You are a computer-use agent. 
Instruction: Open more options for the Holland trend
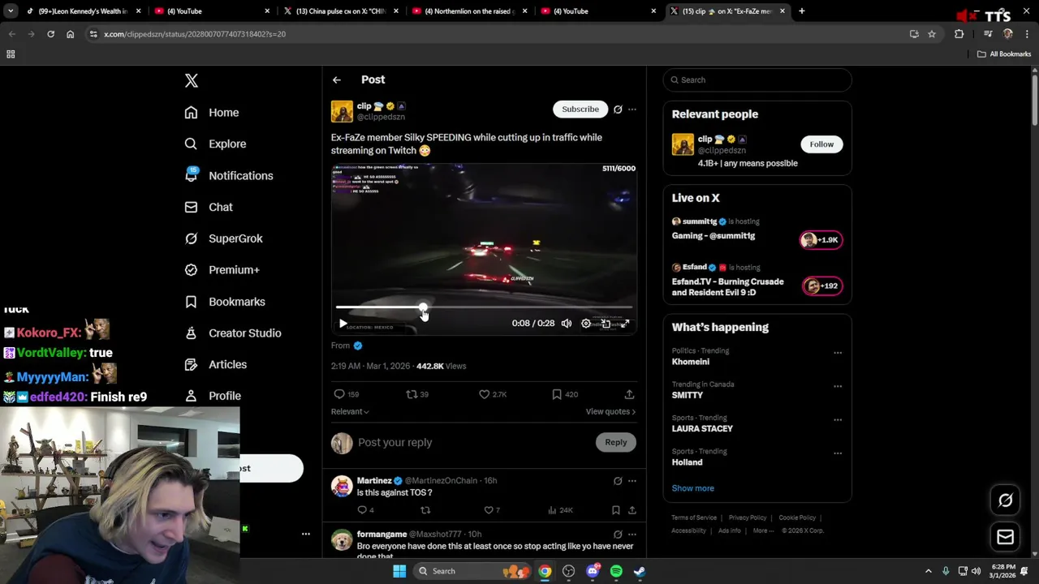click(x=838, y=453)
